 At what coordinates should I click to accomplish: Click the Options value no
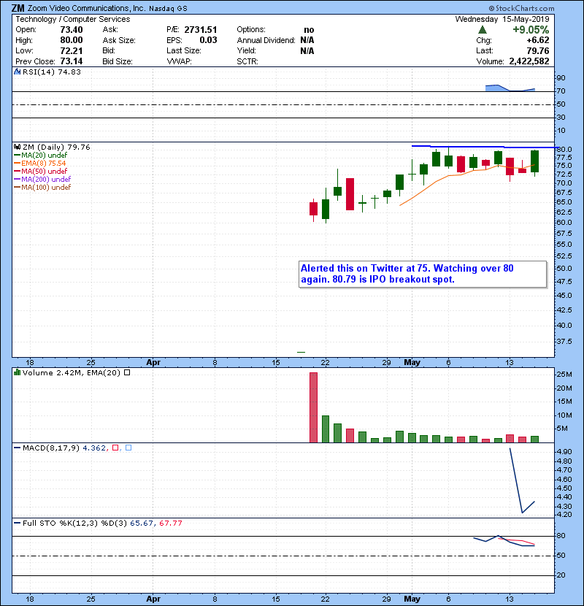point(309,30)
